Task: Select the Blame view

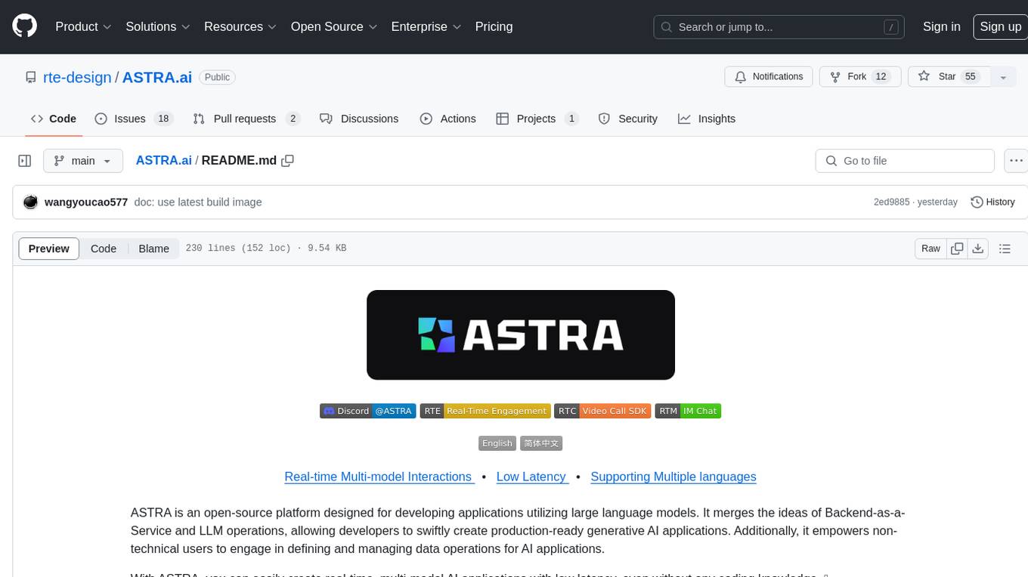Action: [153, 248]
